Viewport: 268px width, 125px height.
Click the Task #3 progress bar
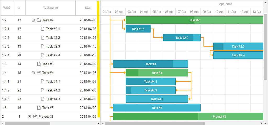pyautogui.click(x=150, y=64)
